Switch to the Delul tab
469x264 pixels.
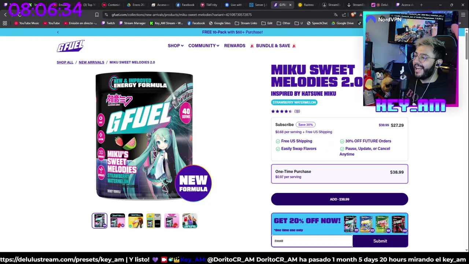[380, 5]
